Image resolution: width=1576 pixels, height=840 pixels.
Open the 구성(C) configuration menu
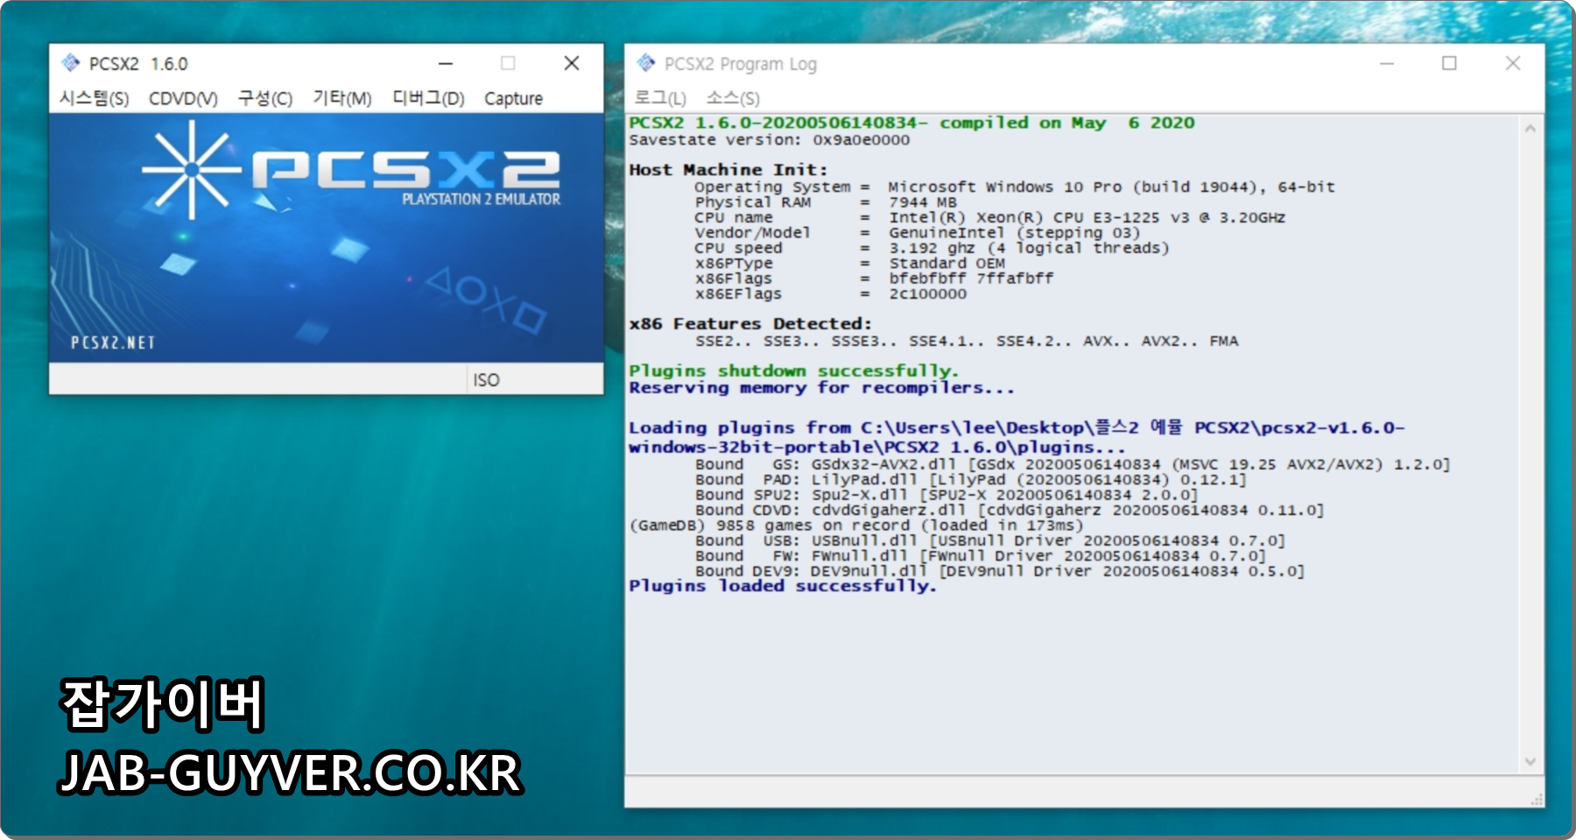(x=264, y=98)
